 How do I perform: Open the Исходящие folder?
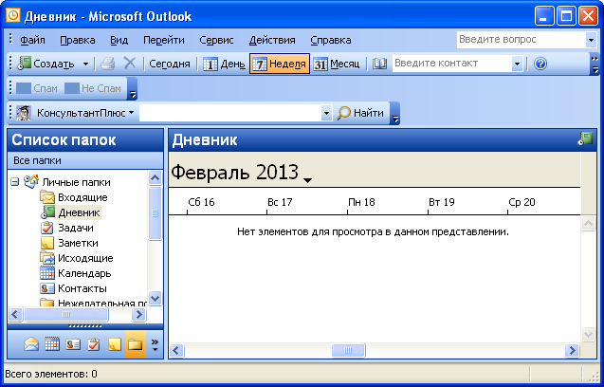[85, 258]
